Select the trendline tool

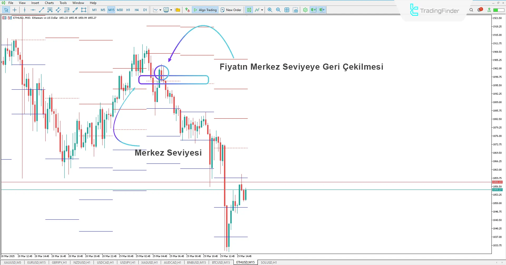tap(41, 10)
